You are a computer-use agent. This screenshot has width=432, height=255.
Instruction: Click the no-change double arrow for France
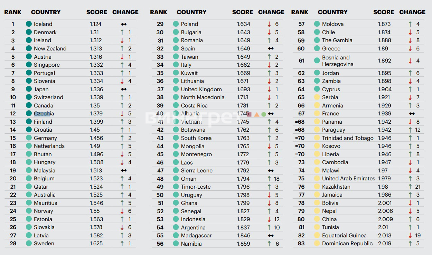pyautogui.click(x=412, y=114)
